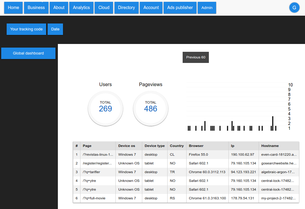305x209 pixels.
Task: Navigate to Ads publisher
Action: tap(180, 8)
